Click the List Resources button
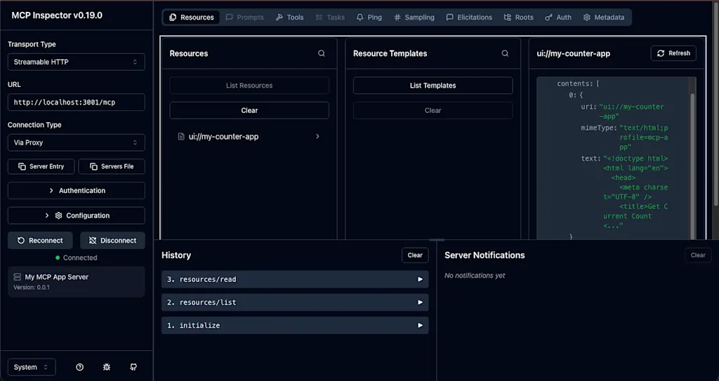This screenshot has width=719, height=381. pyautogui.click(x=249, y=86)
